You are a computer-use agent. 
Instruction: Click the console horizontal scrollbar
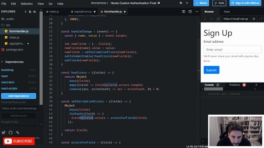coord(214,89)
